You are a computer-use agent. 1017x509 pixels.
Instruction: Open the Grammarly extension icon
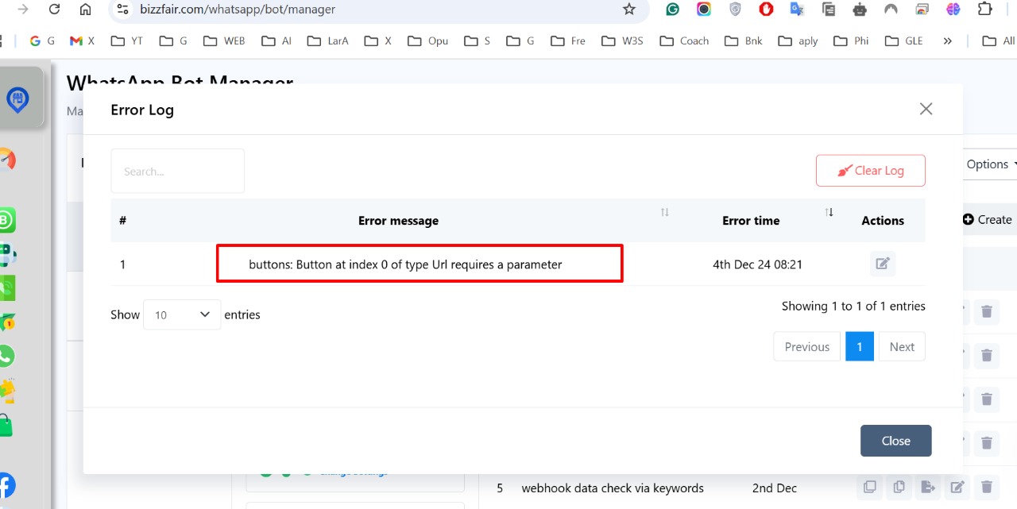(x=673, y=10)
